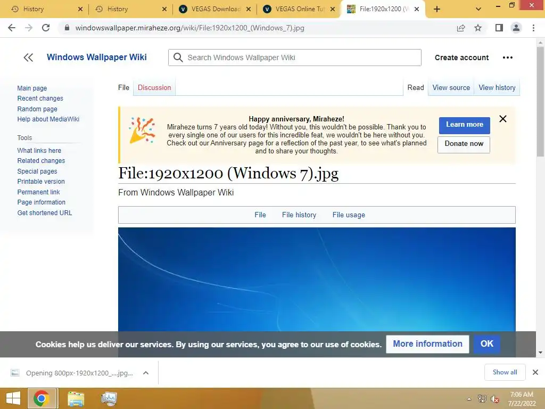545x409 pixels.
Task: Click the Windows 7 wallpaper image
Action: [317, 279]
